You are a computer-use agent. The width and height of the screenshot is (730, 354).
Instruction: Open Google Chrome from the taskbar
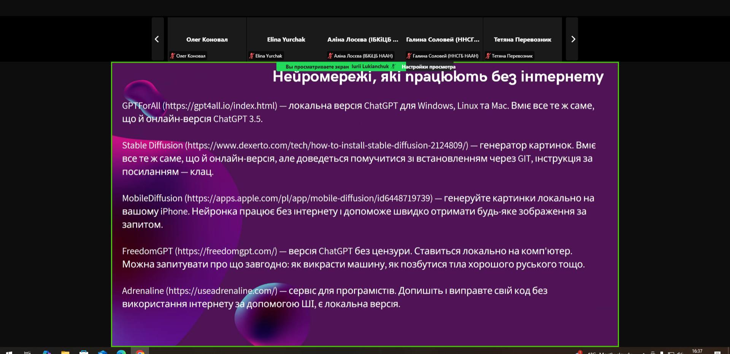point(140,352)
